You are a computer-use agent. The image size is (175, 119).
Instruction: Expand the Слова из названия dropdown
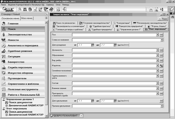162,40
